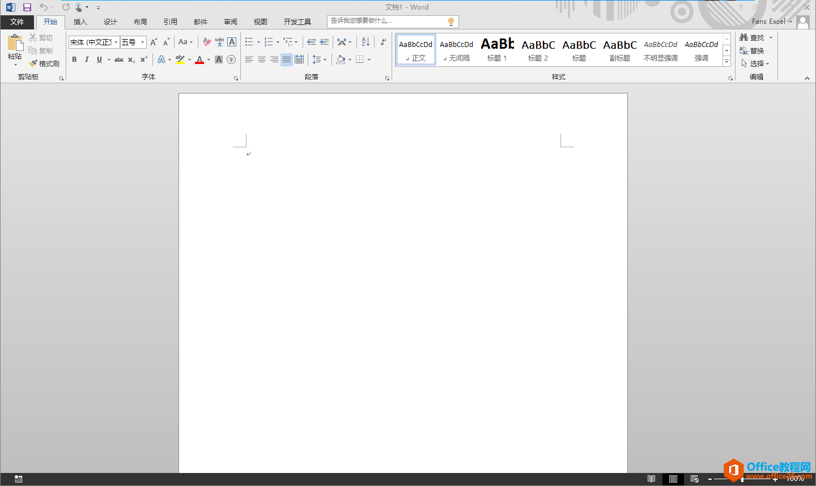Click the Sort icon
The image size is (816, 486).
coord(365,42)
